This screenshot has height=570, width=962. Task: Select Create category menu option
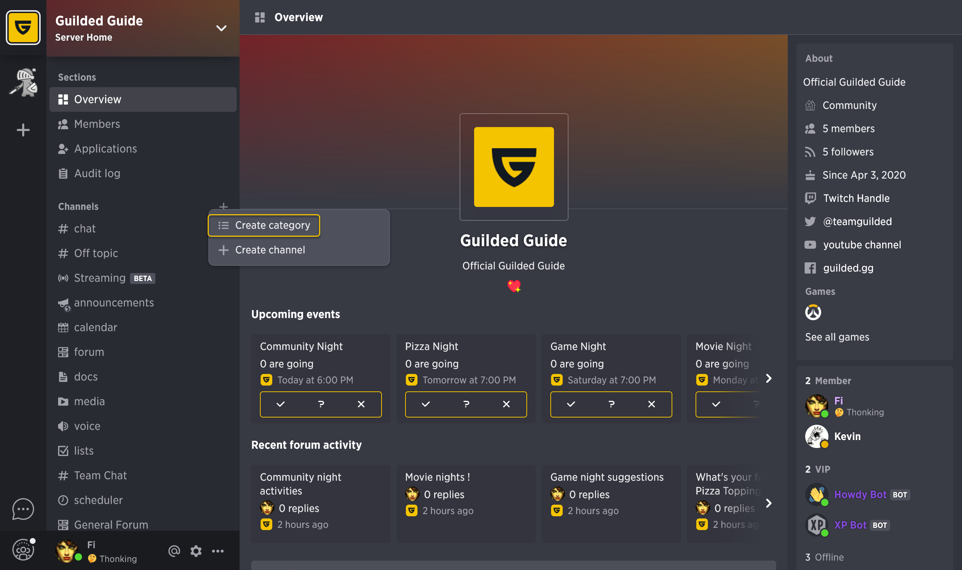click(x=264, y=225)
